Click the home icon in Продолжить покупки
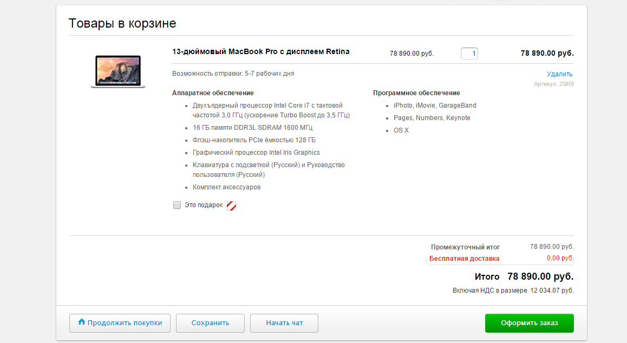Viewport: 627px width, 343px height. pyautogui.click(x=82, y=321)
